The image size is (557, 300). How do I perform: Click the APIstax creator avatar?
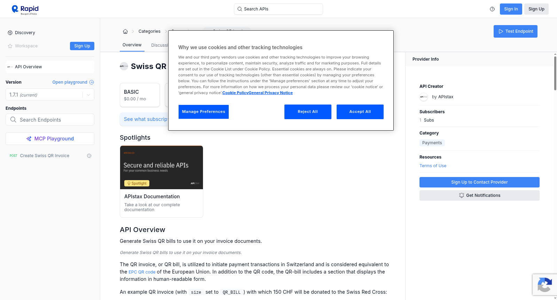click(x=424, y=97)
